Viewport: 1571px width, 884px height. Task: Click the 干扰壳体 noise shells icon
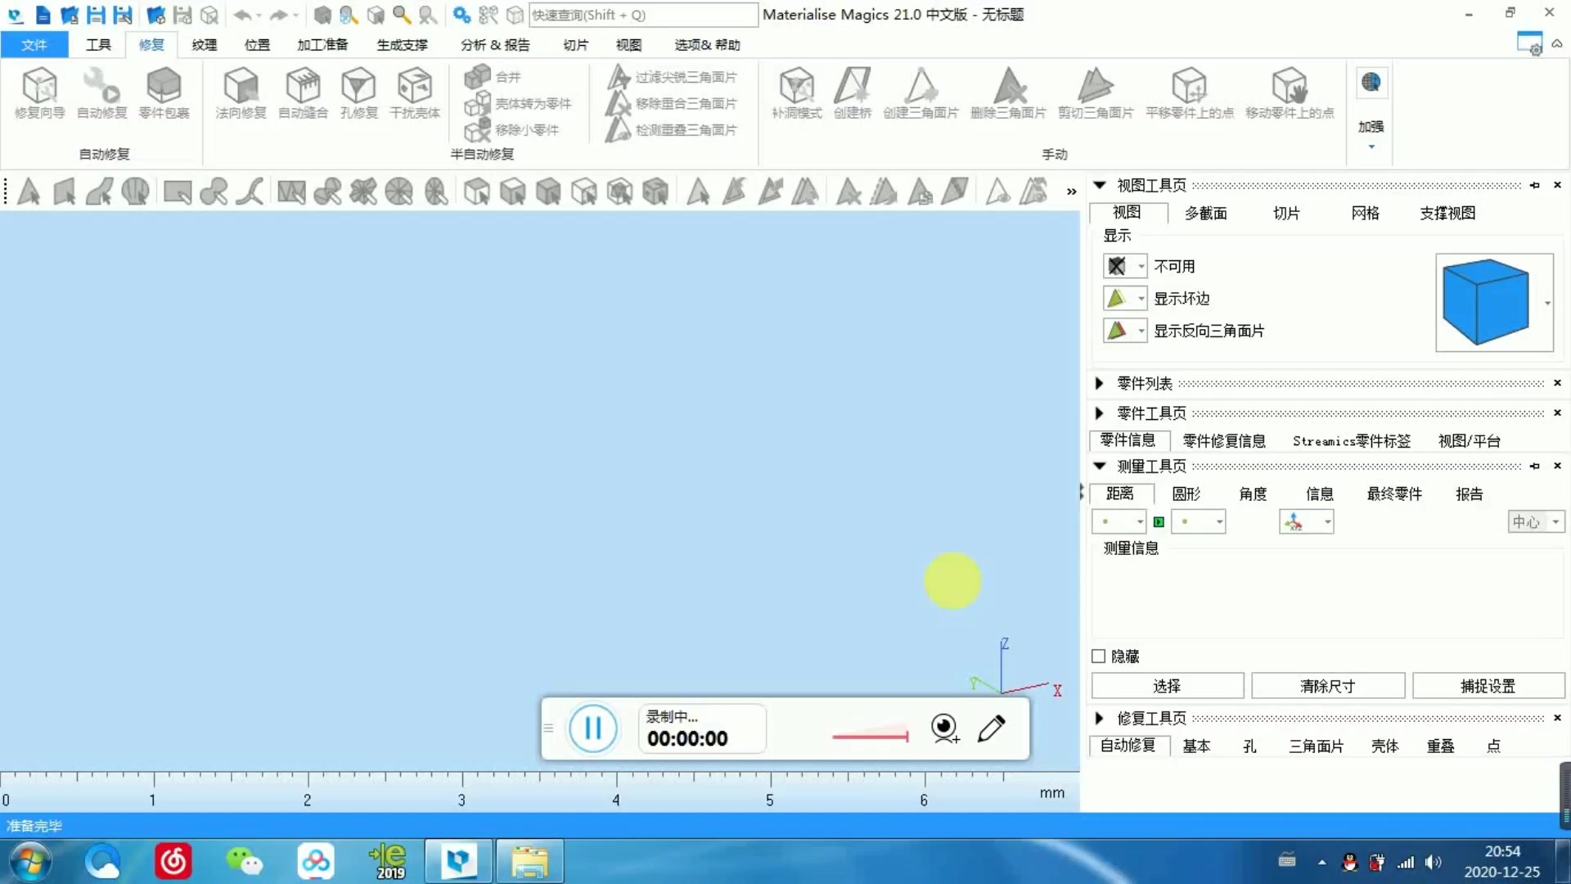414,92
